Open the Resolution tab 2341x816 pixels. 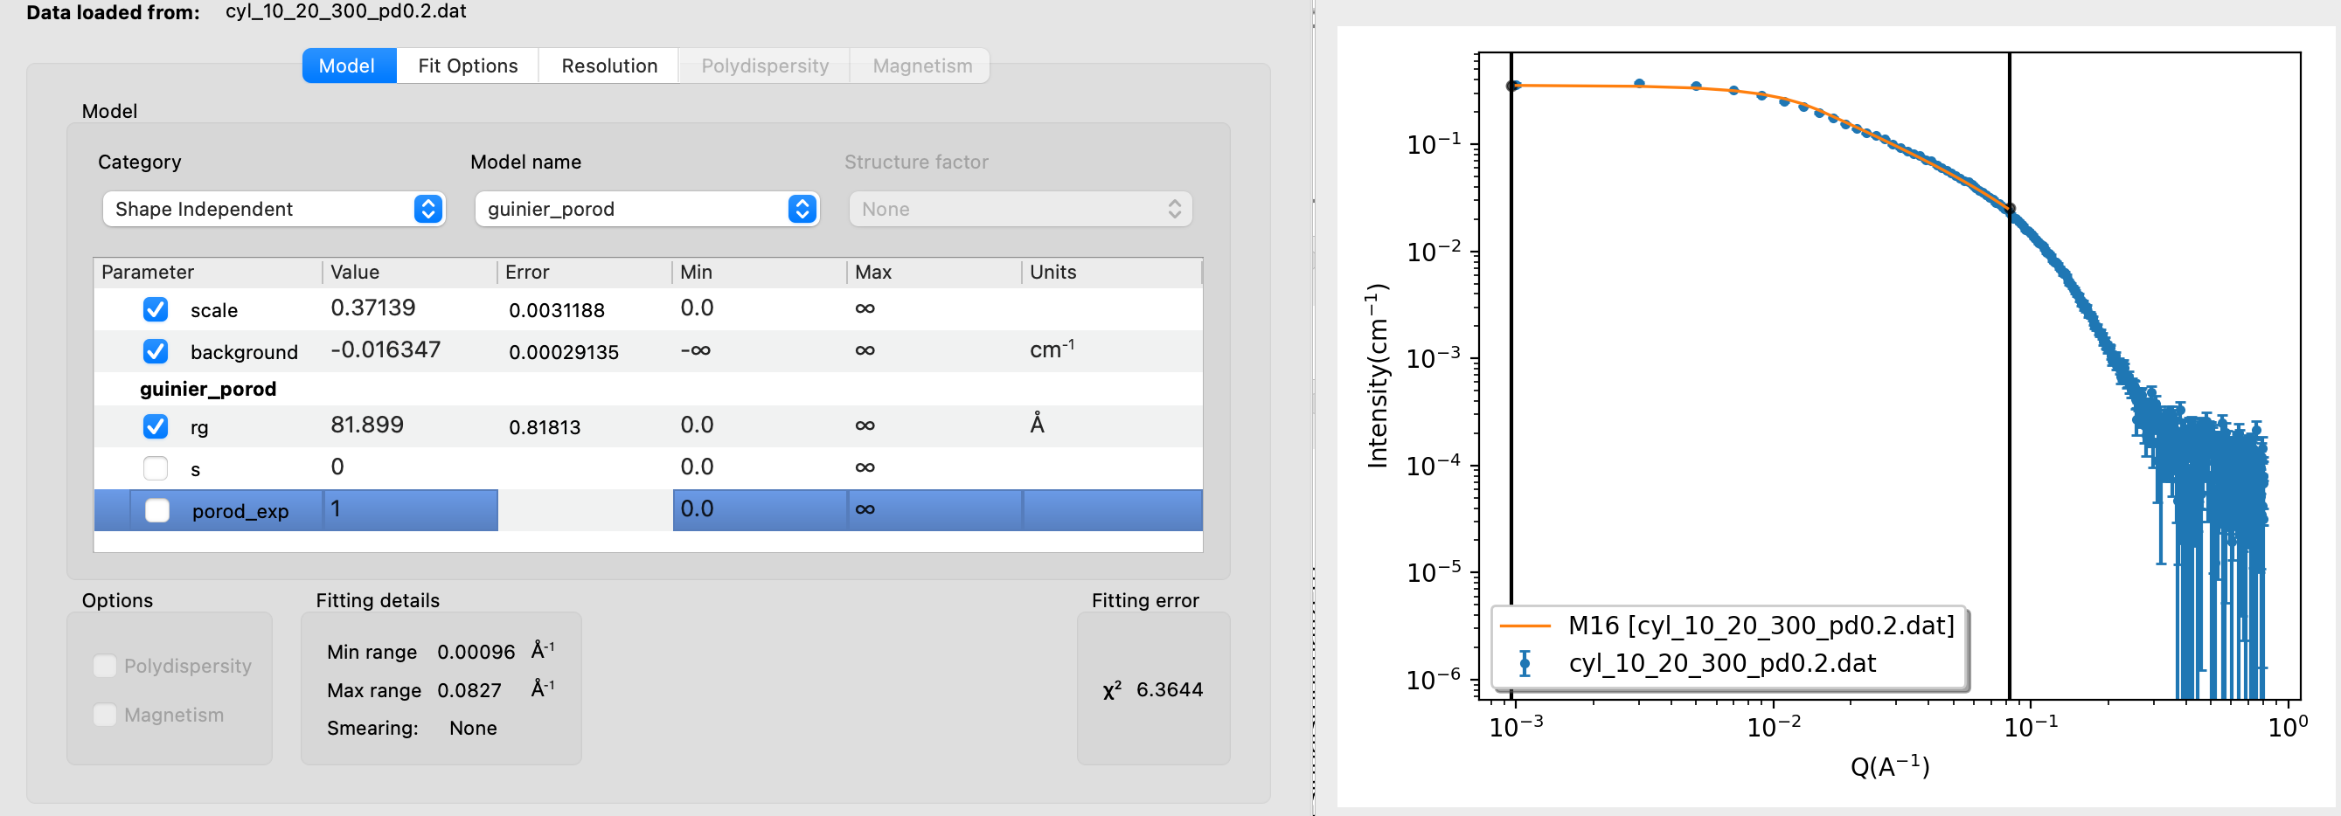pos(609,66)
